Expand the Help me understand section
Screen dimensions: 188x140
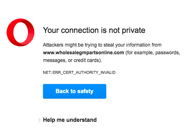pyautogui.click(x=70, y=120)
